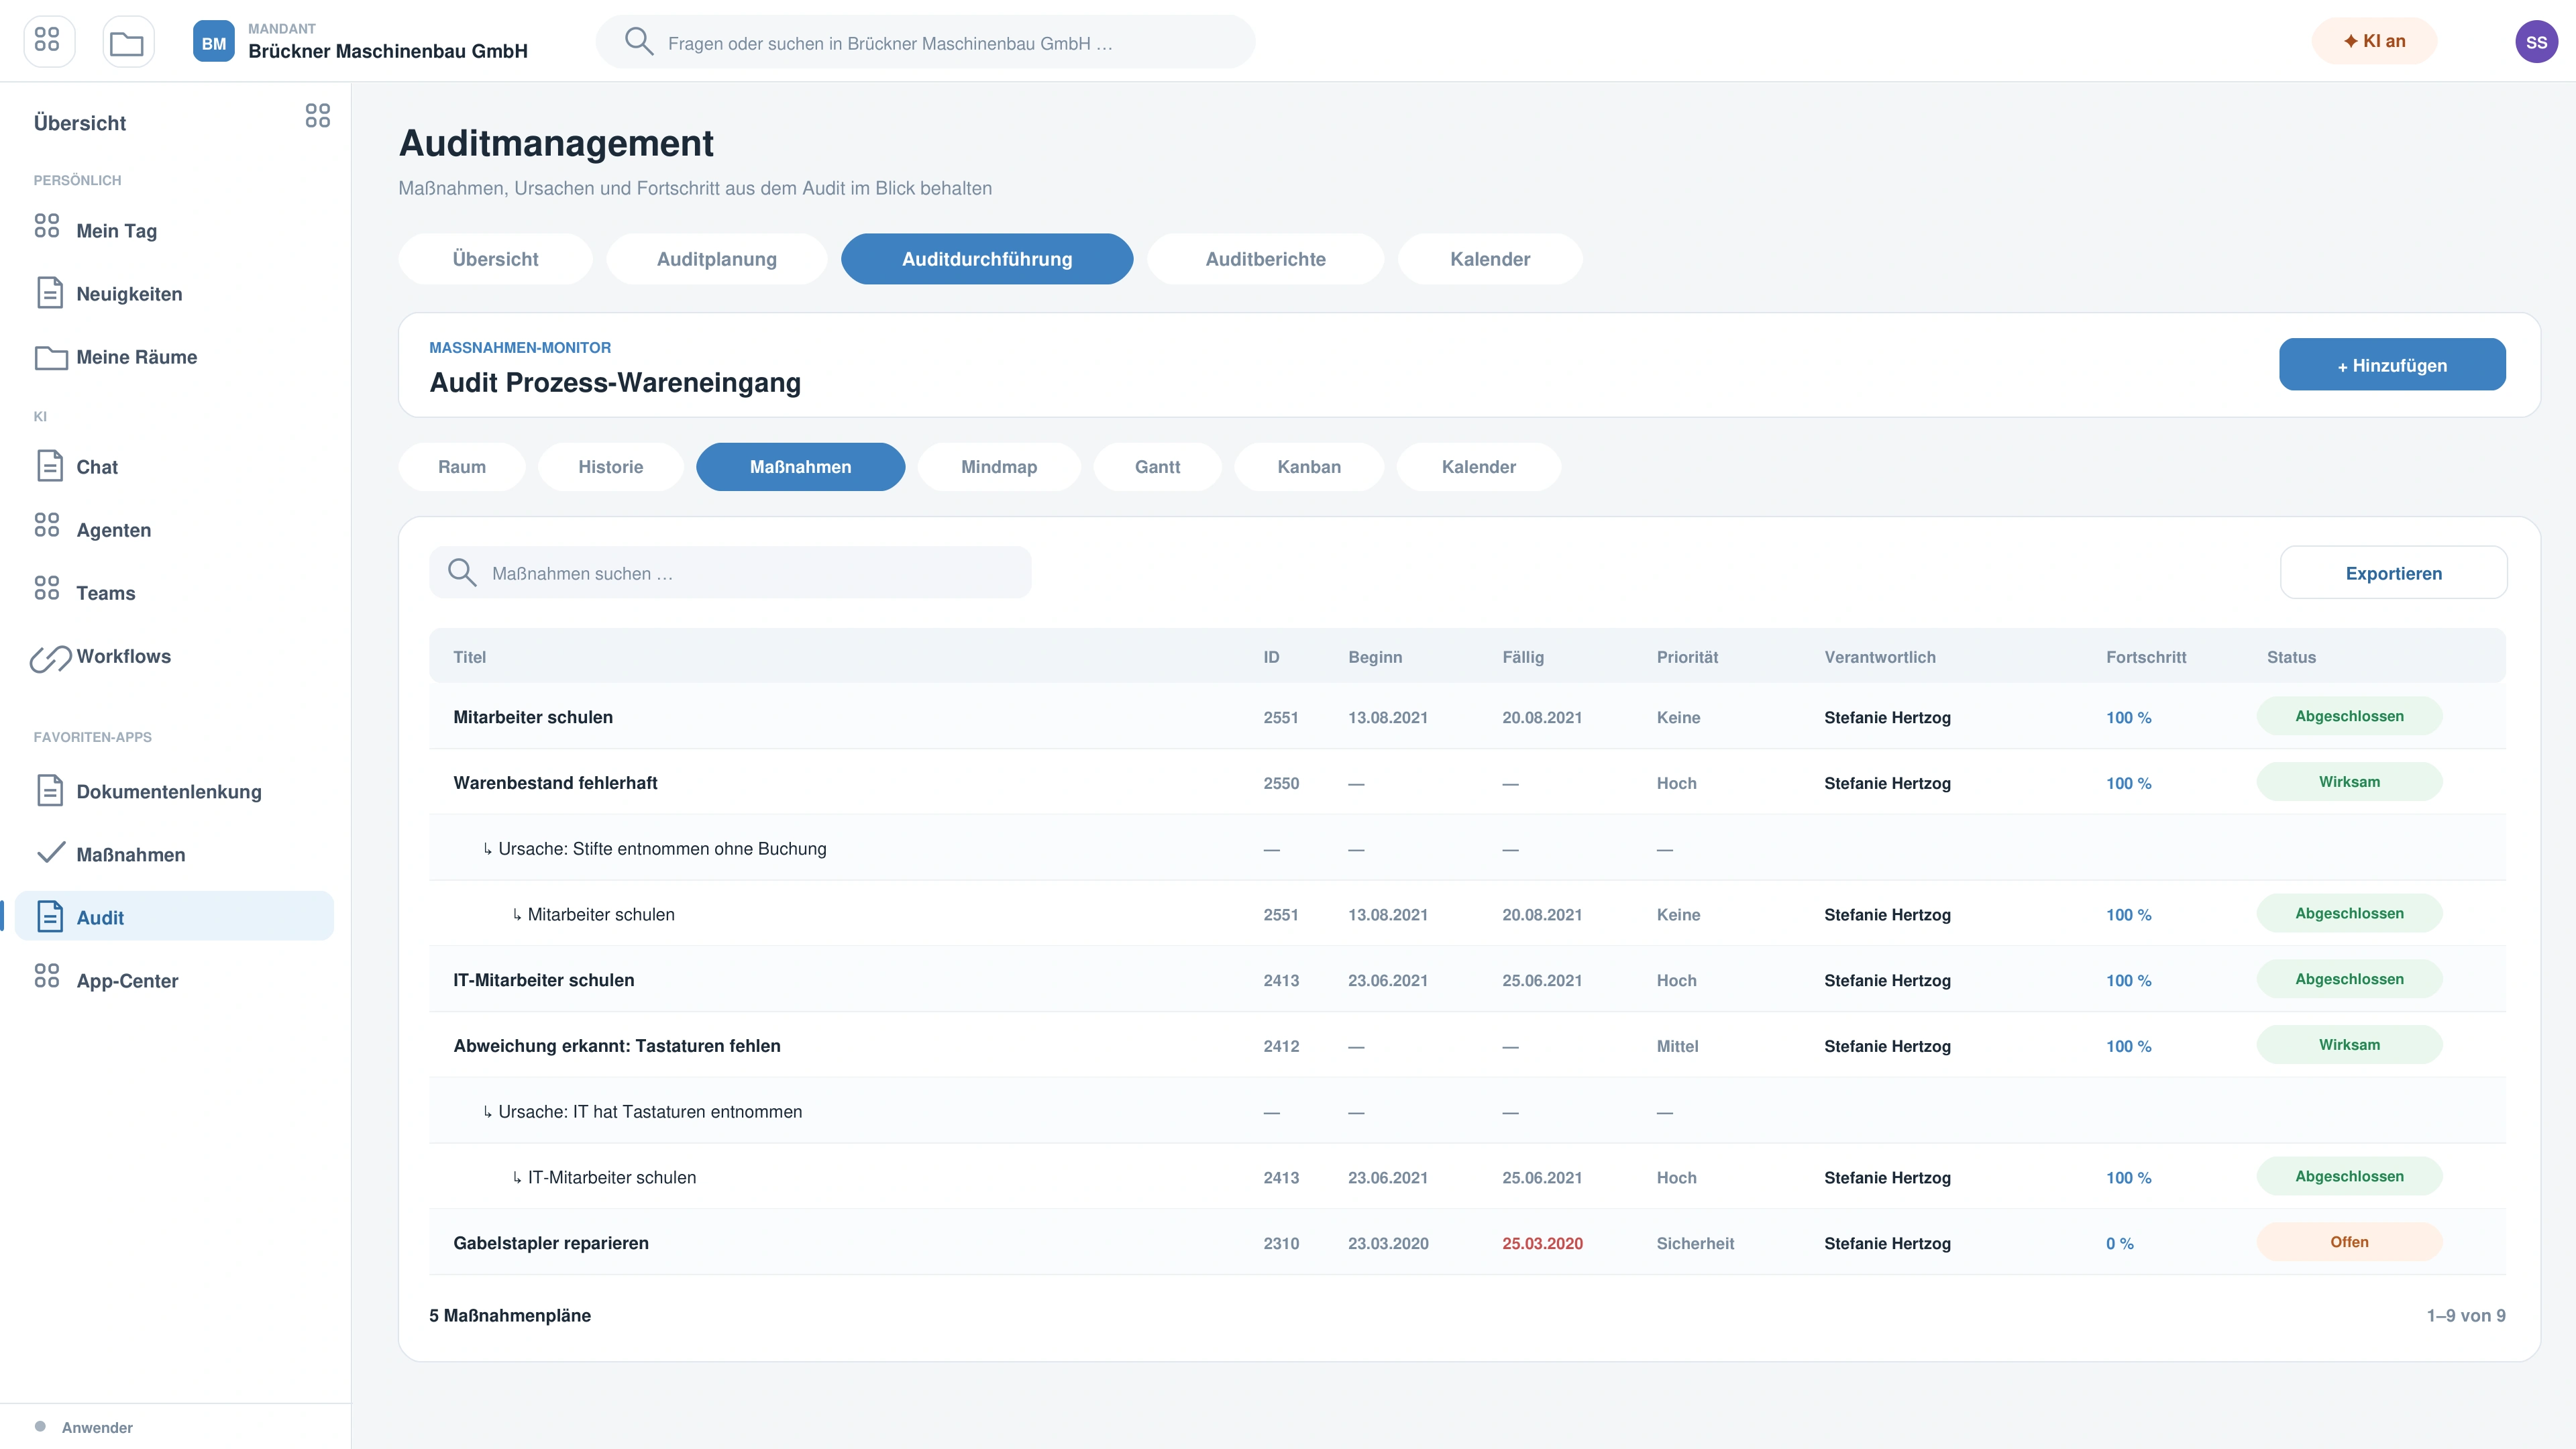Click the magnifier in Maßnahmen search field
2576x1449 pixels.
[x=462, y=572]
